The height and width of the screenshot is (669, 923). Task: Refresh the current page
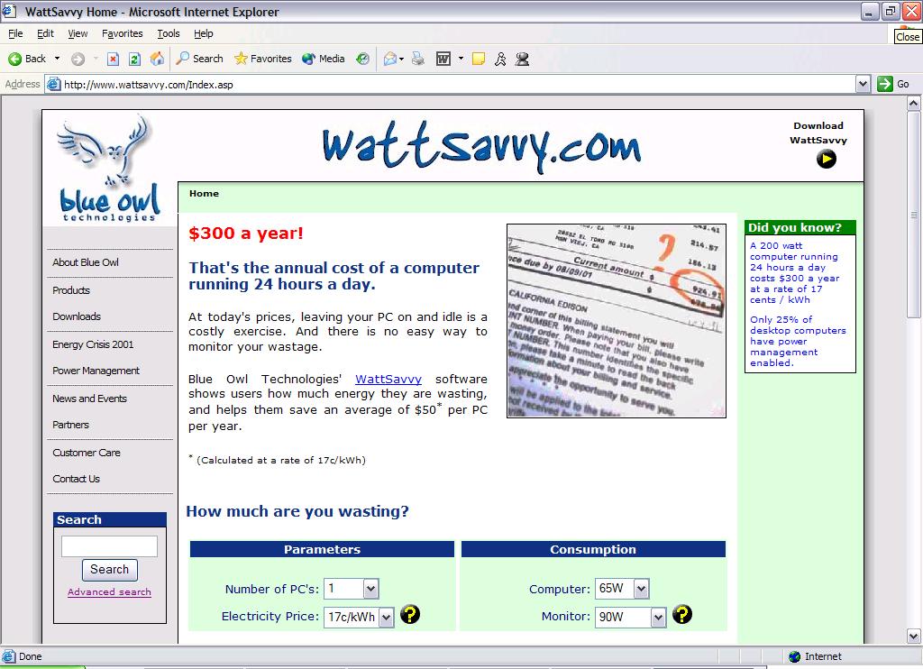(x=134, y=59)
